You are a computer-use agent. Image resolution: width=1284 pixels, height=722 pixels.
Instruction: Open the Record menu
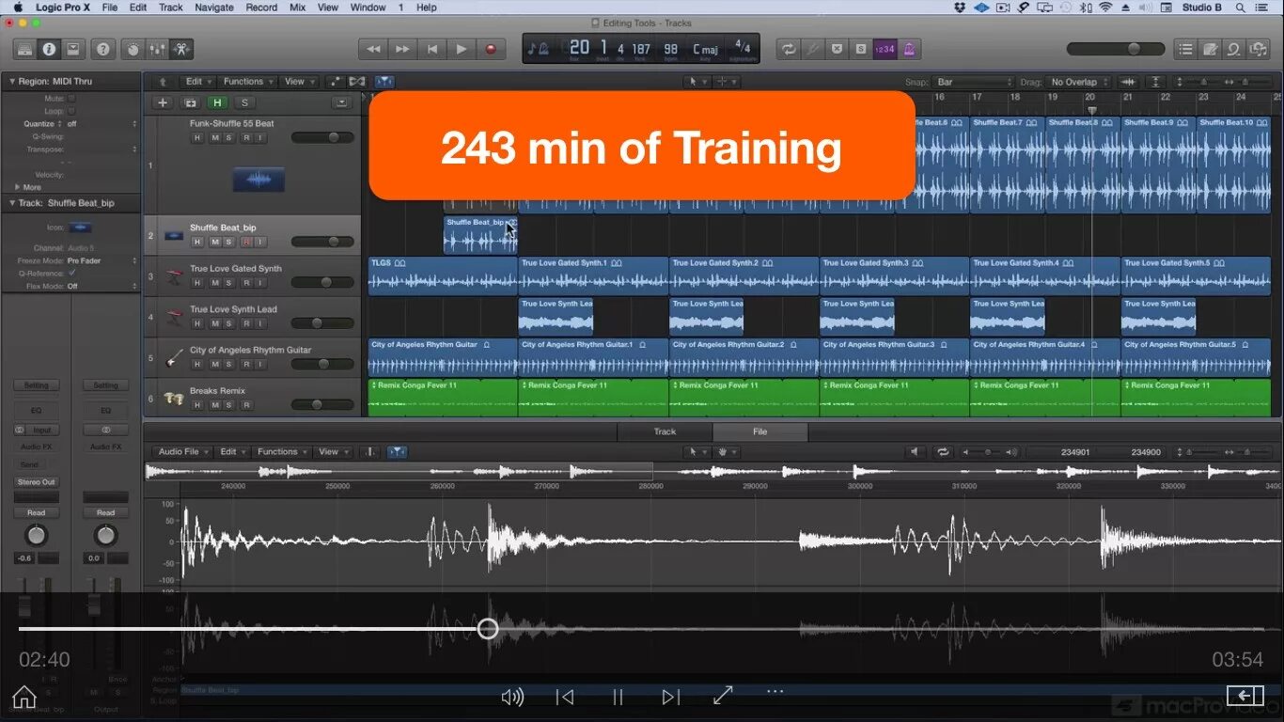coord(261,8)
